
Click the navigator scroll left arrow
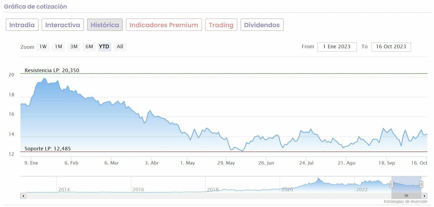(23, 196)
